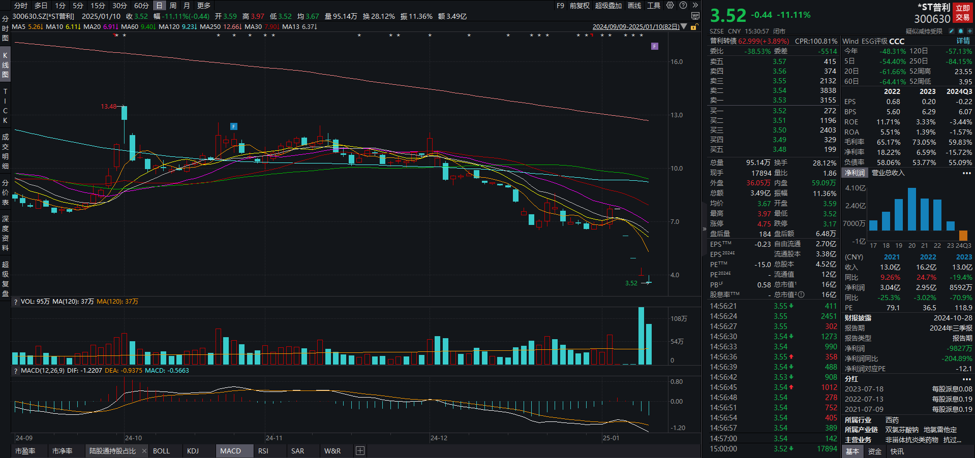Toggle 超级叠加 overlay option
The image size is (975, 458).
608,6
